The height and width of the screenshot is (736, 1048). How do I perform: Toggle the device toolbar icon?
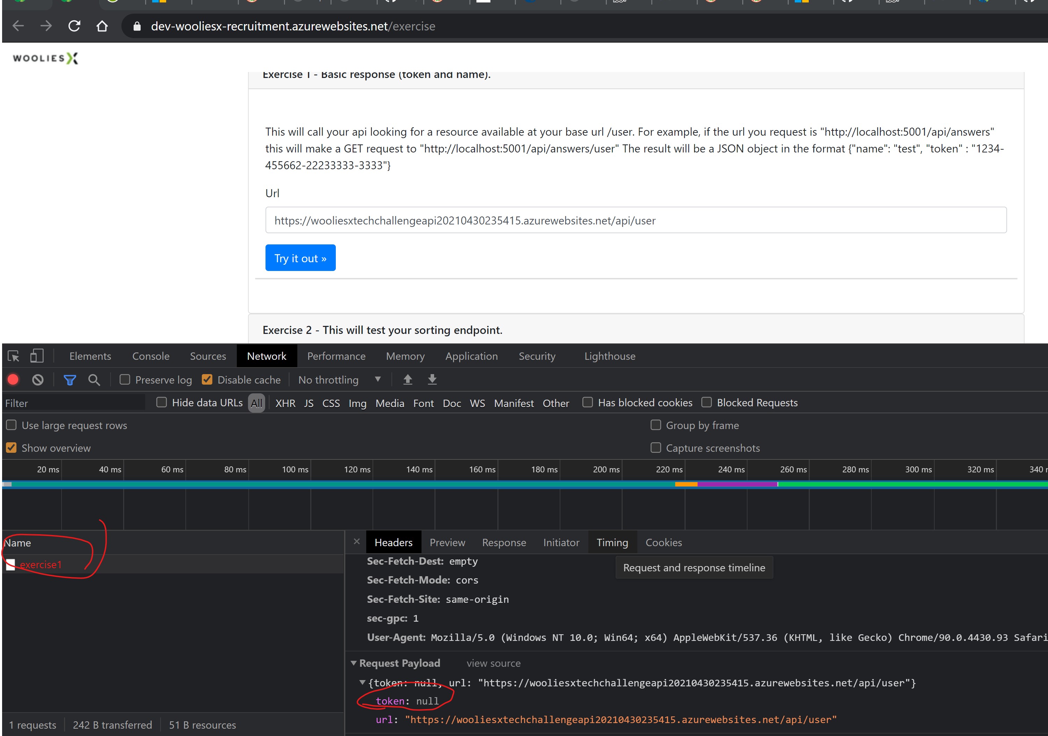pos(36,356)
